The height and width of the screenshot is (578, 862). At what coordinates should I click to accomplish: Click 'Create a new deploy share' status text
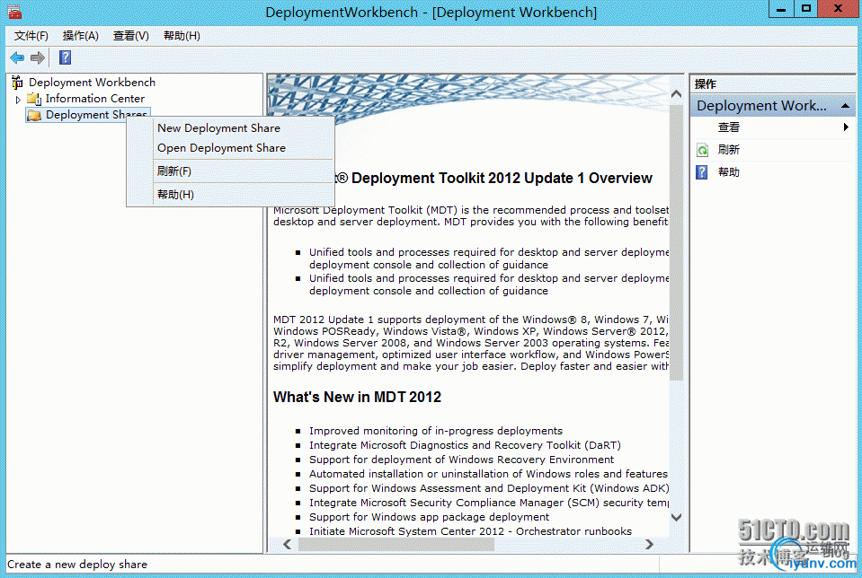pyautogui.click(x=77, y=565)
